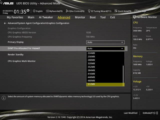Select the Advanced tab
Viewport: 160px width, 120px height.
click(x=64, y=17)
